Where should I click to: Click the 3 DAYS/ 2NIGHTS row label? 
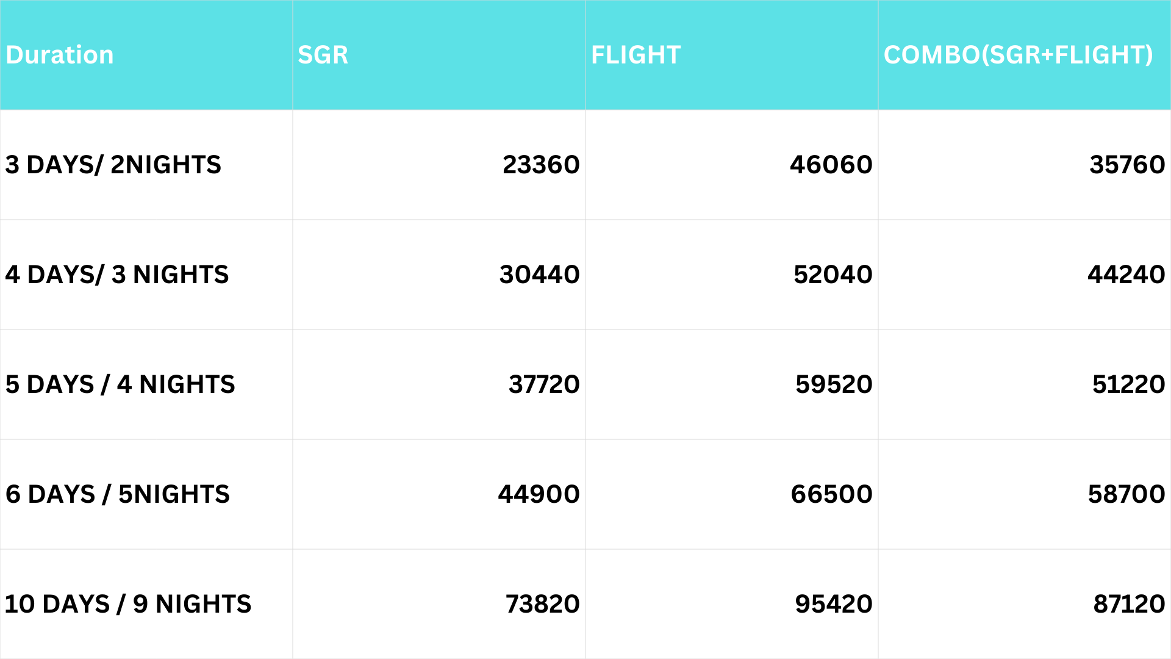(x=113, y=165)
